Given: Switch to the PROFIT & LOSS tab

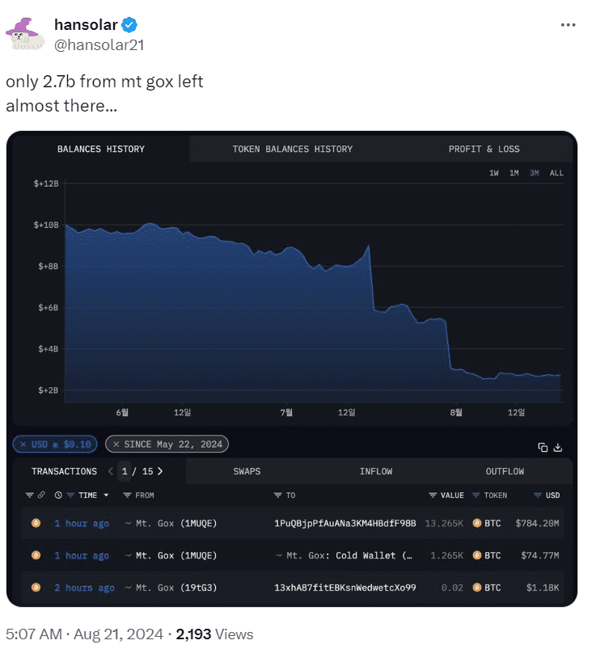Looking at the screenshot, I should pyautogui.click(x=484, y=149).
